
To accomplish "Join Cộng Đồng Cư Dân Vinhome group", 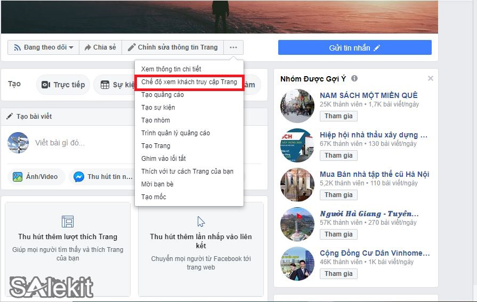I will tap(338, 274).
